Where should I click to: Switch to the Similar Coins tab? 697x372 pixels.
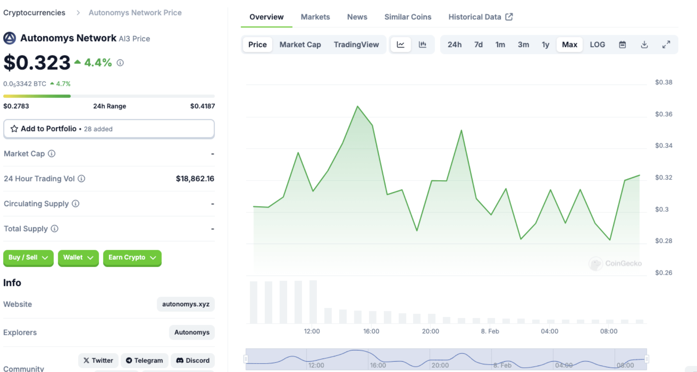pyautogui.click(x=408, y=17)
